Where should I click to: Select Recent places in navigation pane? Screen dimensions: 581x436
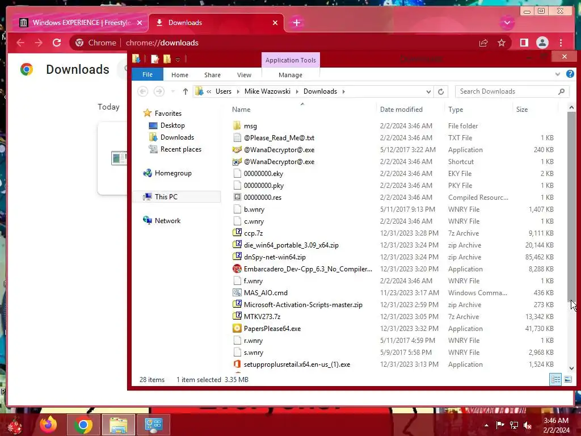(x=181, y=149)
